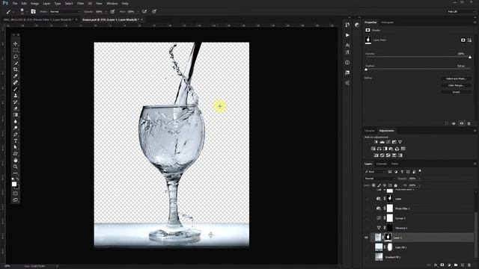Select the Brush tool in toolbox
The height and width of the screenshot is (269, 479).
[15, 89]
